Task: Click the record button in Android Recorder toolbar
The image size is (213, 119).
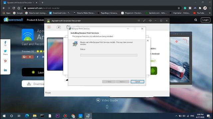Action: (49, 27)
